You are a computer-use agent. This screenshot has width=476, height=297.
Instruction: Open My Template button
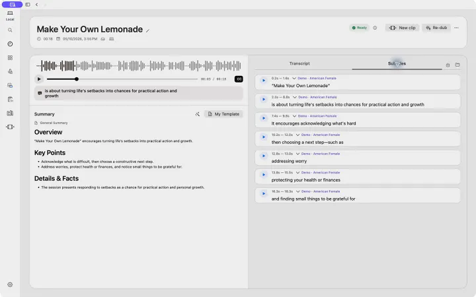tap(223, 114)
